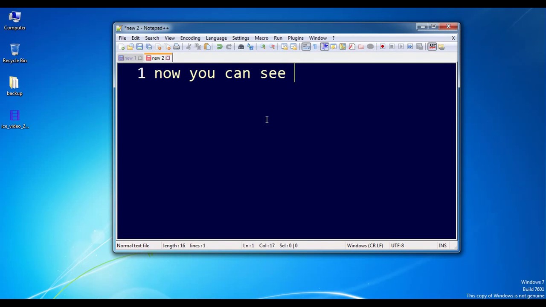Image resolution: width=546 pixels, height=307 pixels.
Task: Open the Language menu
Action: (216, 38)
